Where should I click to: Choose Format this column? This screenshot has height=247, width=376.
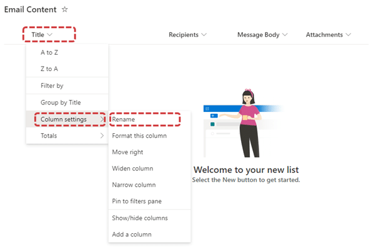150,136
